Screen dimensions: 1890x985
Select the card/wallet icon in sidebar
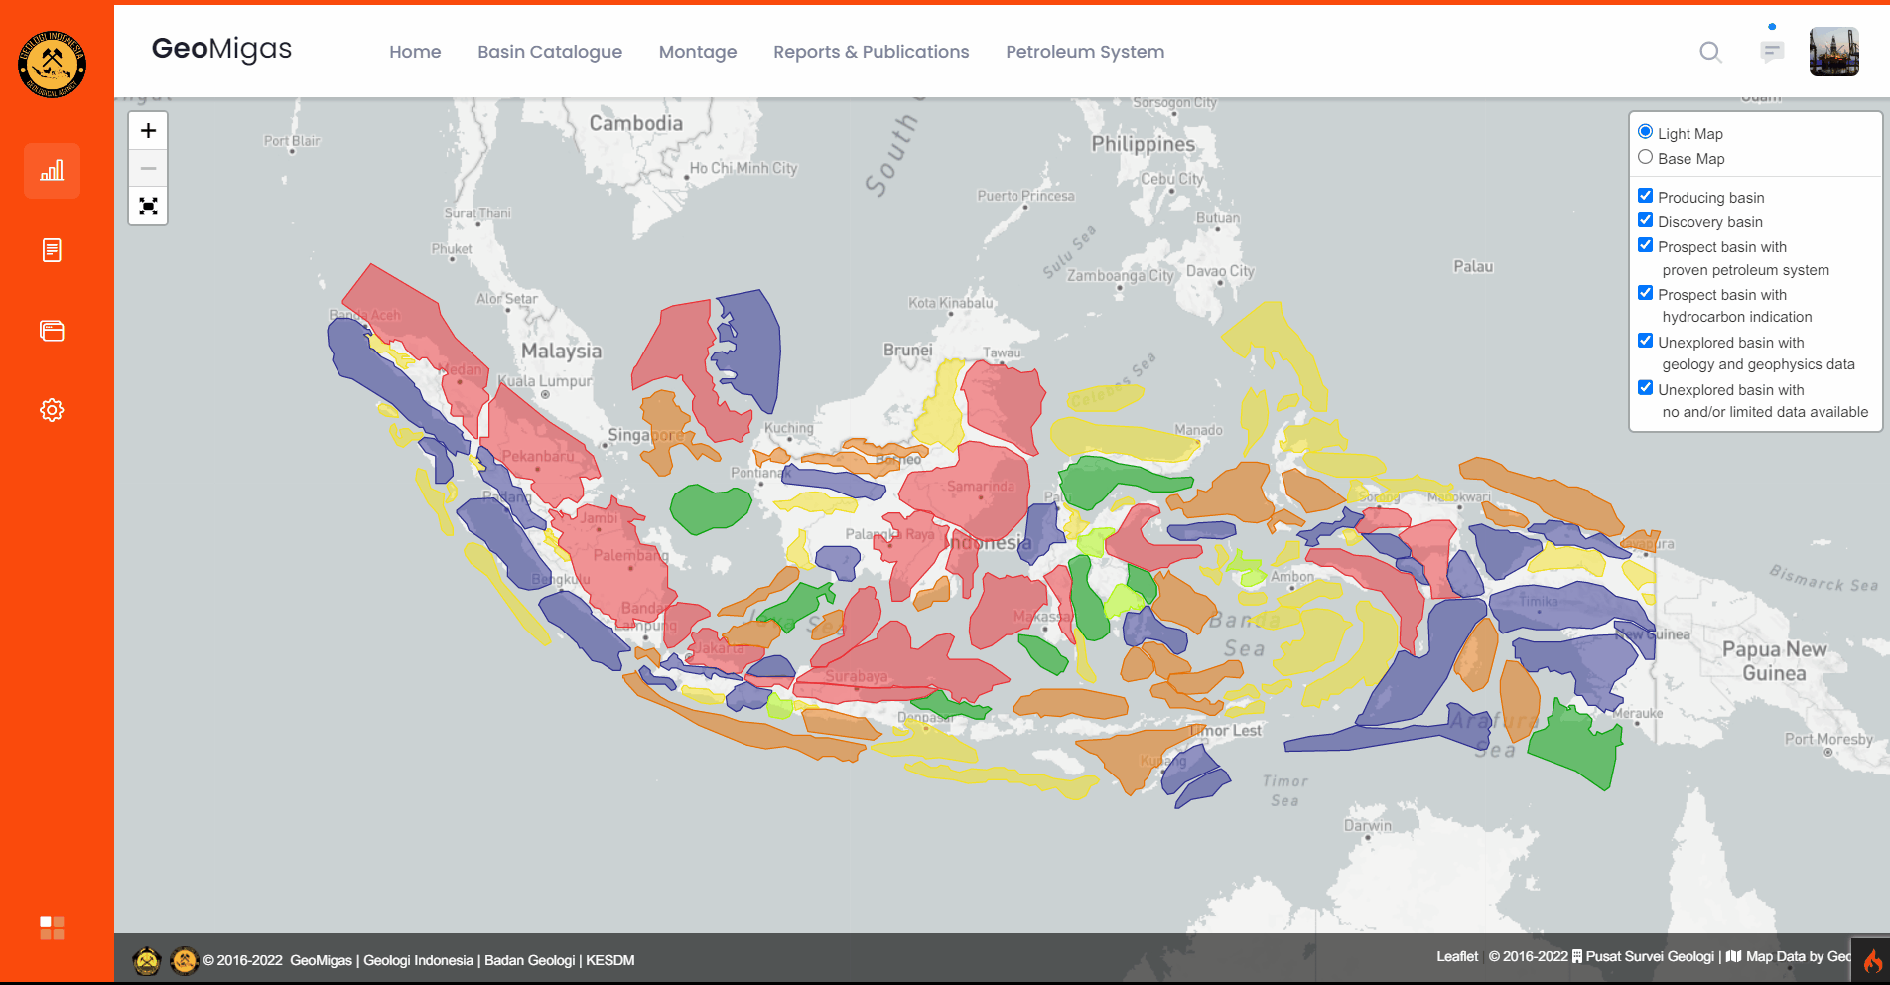tap(52, 331)
